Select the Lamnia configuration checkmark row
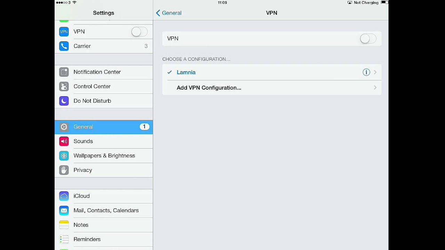Image resolution: width=445 pixels, height=250 pixels. 272,72
